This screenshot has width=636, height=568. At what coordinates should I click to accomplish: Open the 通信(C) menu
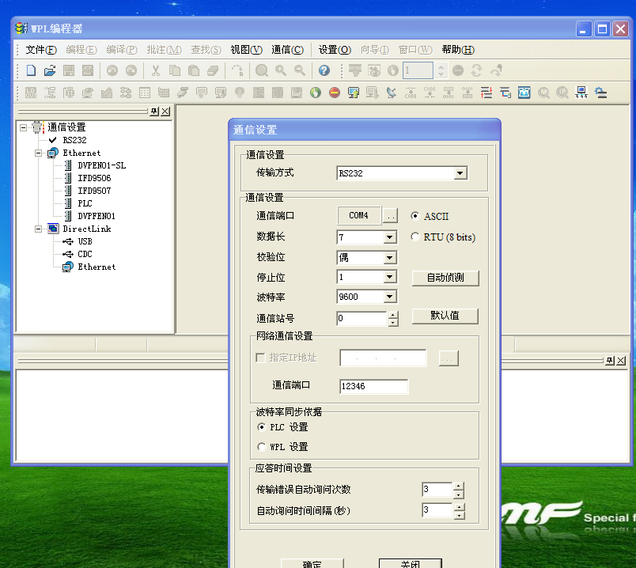pyautogui.click(x=287, y=50)
